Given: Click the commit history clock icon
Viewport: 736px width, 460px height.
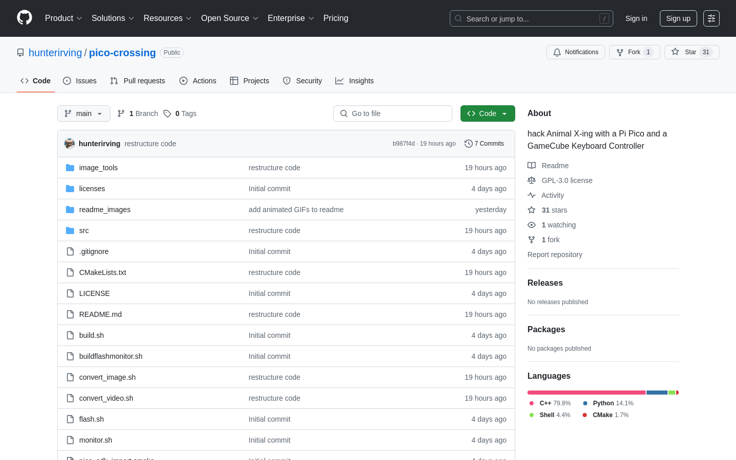Looking at the screenshot, I should [x=468, y=144].
